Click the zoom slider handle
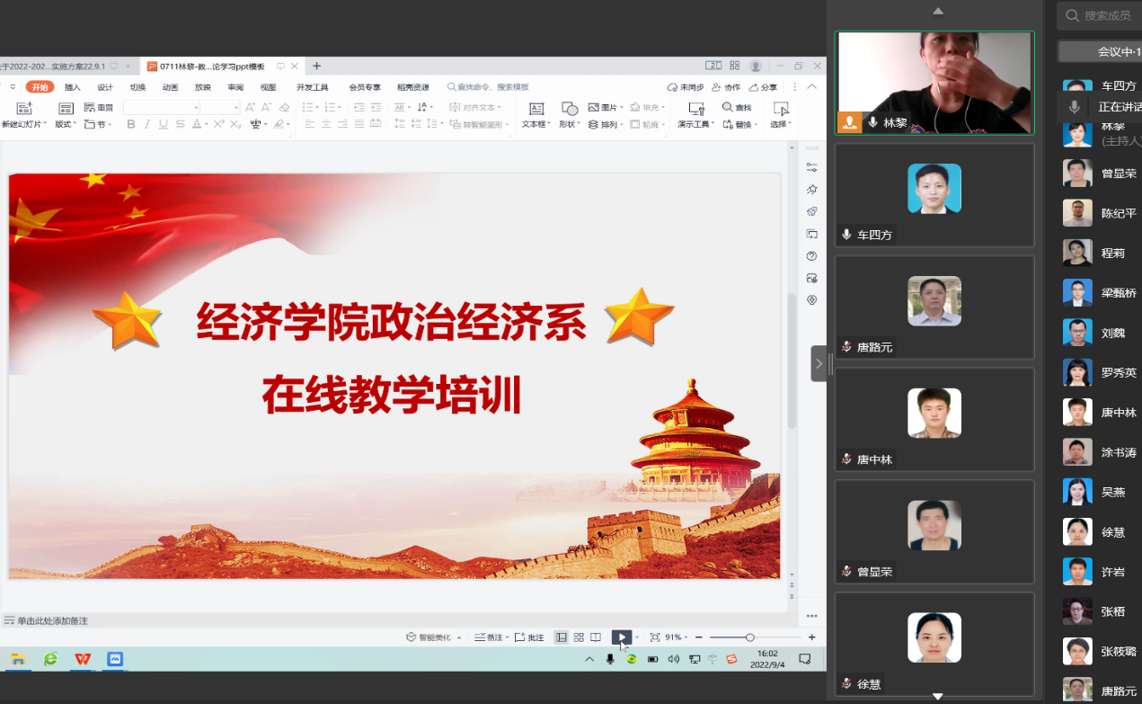Viewport: 1142px width, 704px height. [x=749, y=637]
